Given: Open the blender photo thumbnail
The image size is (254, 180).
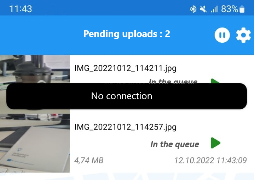Looking at the screenshot, I should 35,69.
